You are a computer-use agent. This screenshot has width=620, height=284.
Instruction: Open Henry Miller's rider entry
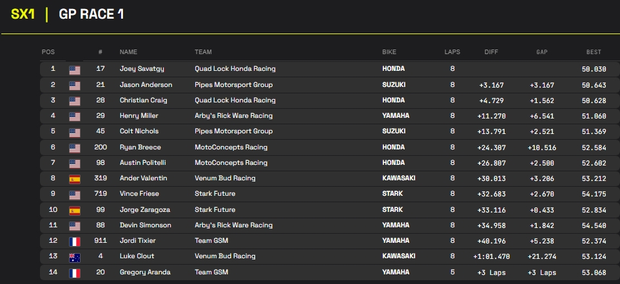point(139,116)
